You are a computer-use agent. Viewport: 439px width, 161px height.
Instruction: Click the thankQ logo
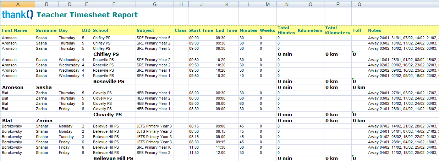pos(17,15)
